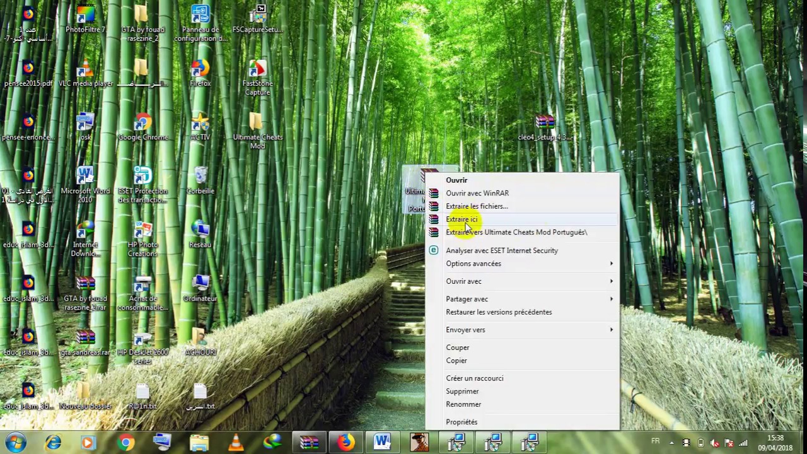Screen dimensions: 807x454
Task: Select Panneau de configuration desktop icon
Action: (200, 24)
